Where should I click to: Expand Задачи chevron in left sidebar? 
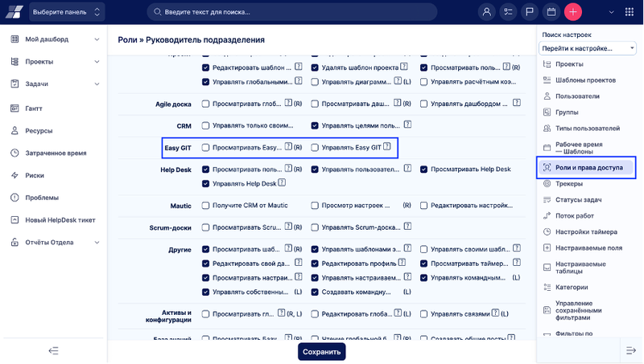click(97, 84)
